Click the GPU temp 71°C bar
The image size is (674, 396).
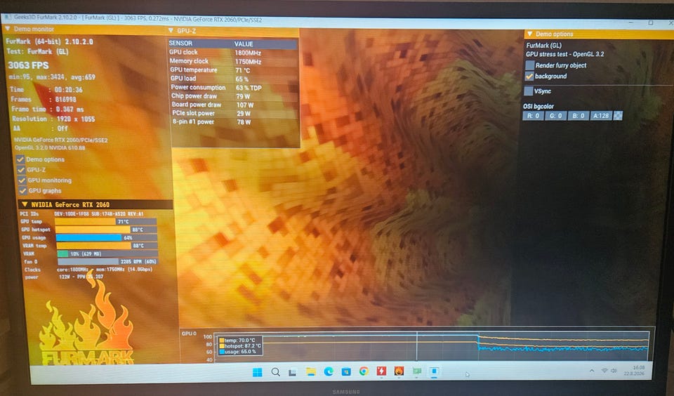click(x=106, y=221)
